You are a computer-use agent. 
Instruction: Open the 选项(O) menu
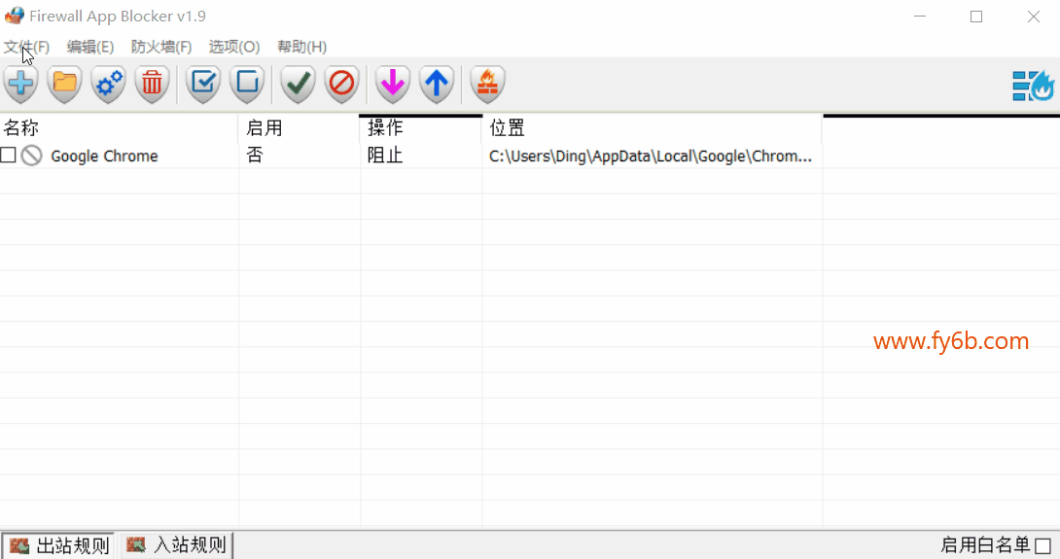[x=234, y=47]
